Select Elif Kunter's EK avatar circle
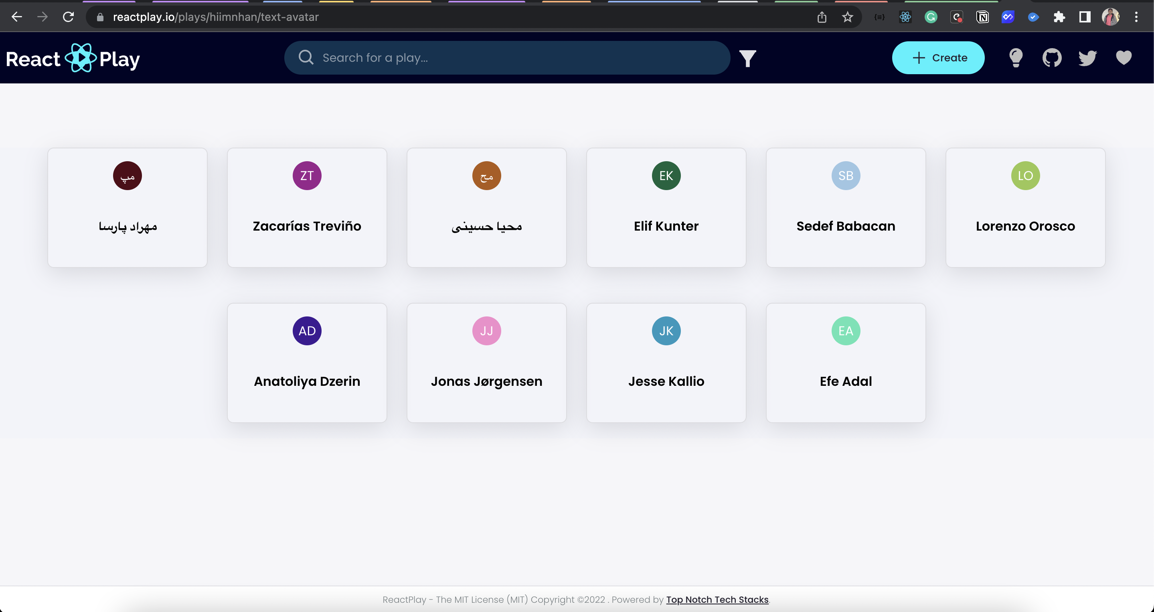The height and width of the screenshot is (612, 1154). tap(666, 176)
